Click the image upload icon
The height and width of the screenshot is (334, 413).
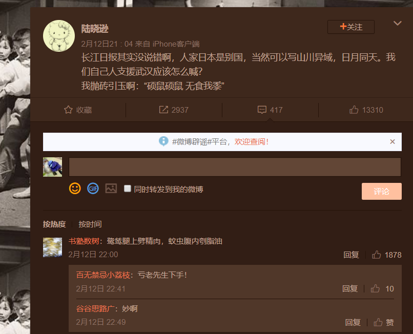tap(111, 189)
